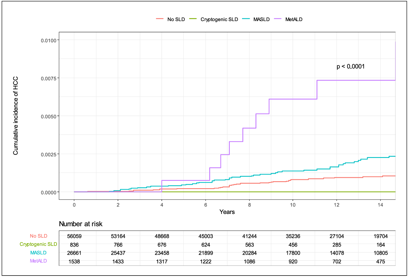Click the 836 value in Cryptogenic SLD row
The image size is (409, 278).
tap(74, 245)
